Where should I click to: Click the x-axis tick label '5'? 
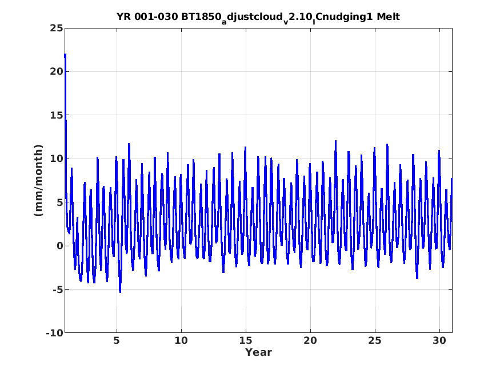point(117,340)
